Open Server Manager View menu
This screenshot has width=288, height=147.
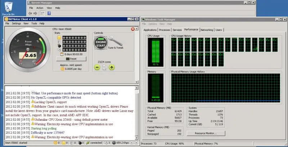tap(49, 8)
